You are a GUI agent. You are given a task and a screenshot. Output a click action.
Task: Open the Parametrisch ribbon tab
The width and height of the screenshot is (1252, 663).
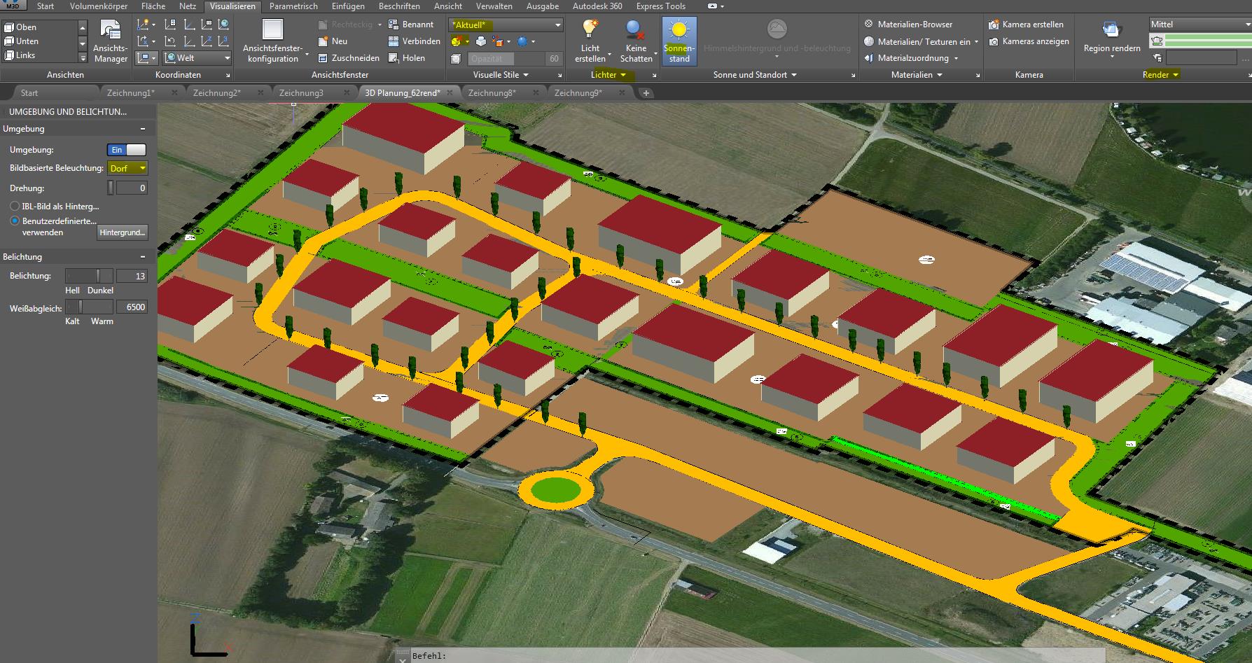pos(293,6)
